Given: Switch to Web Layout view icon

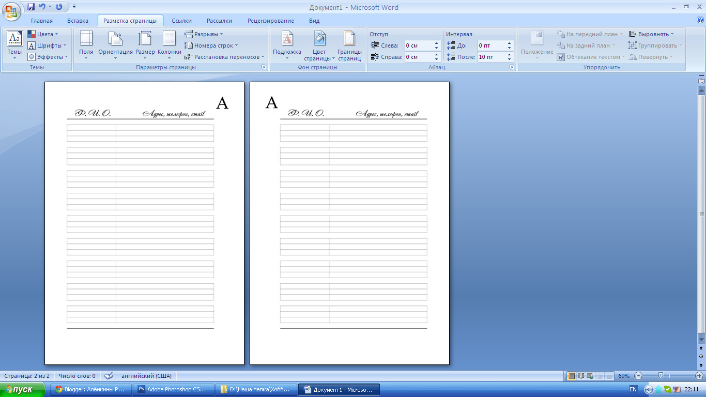Looking at the screenshot, I should [x=590, y=376].
